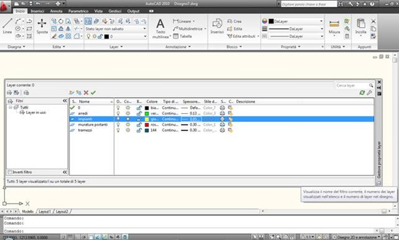Switch to the Inserisci ribbon tab

(37, 11)
